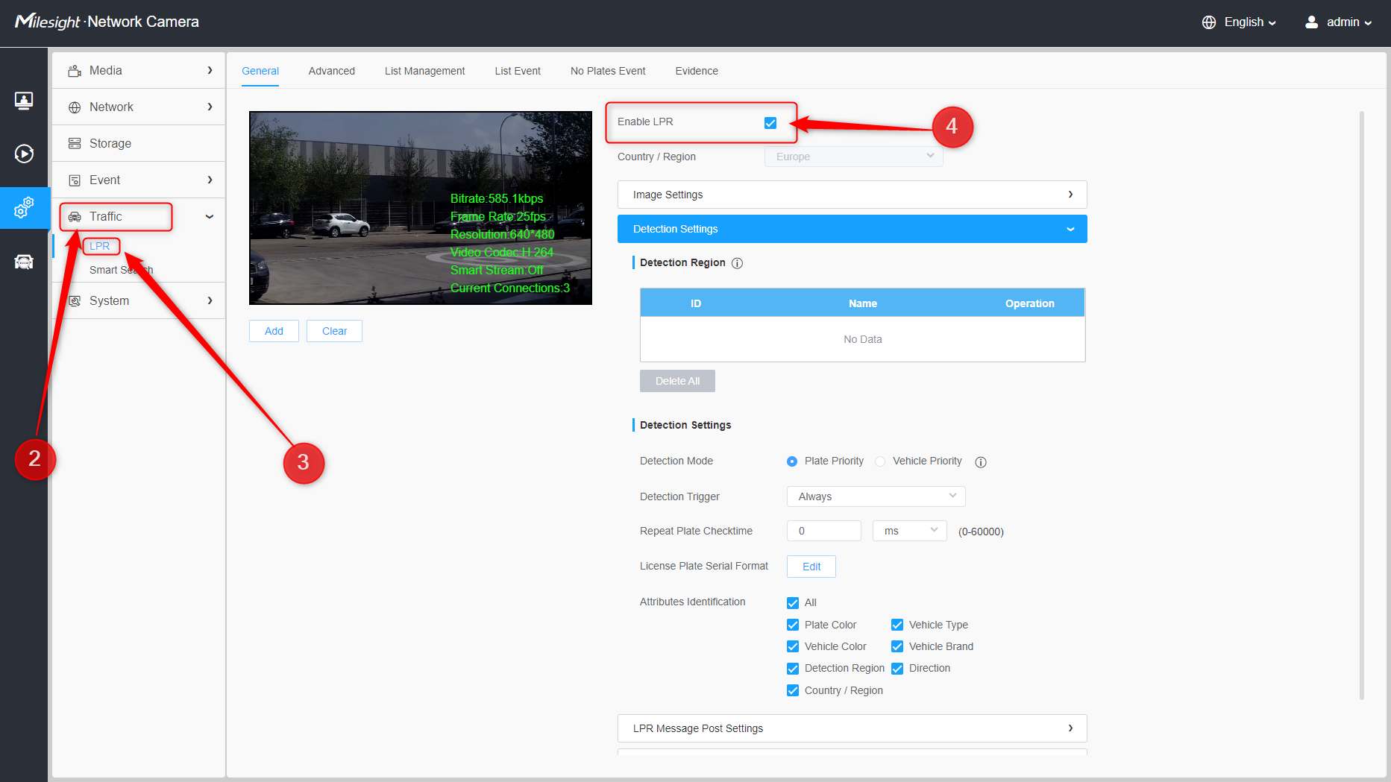Click the Traffic car icon
This screenshot has width=1391, height=782.
(75, 217)
